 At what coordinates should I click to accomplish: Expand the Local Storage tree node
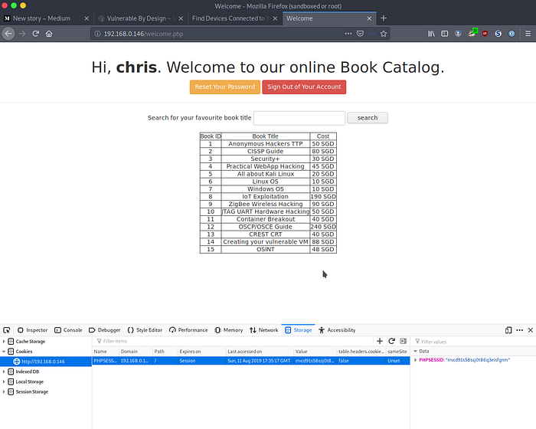click(x=4, y=382)
